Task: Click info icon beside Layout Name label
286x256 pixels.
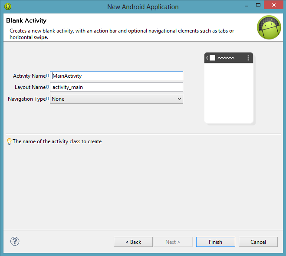Action: click(x=47, y=87)
